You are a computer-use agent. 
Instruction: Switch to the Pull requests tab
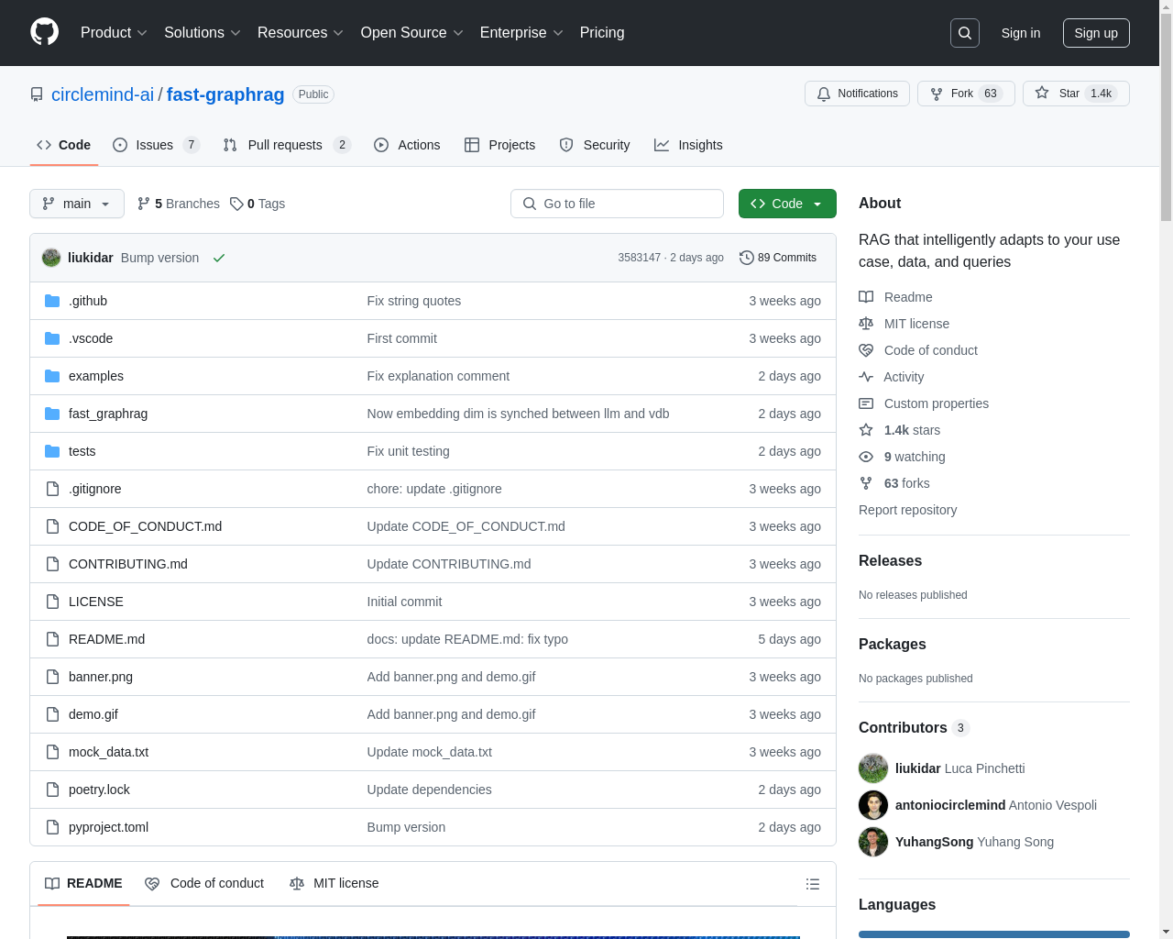point(287,145)
